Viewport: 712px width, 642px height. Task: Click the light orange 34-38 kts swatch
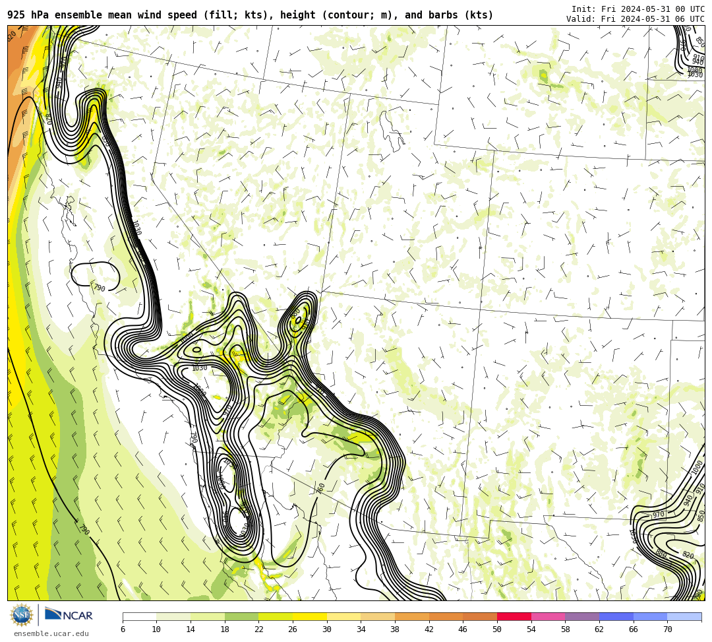(378, 616)
